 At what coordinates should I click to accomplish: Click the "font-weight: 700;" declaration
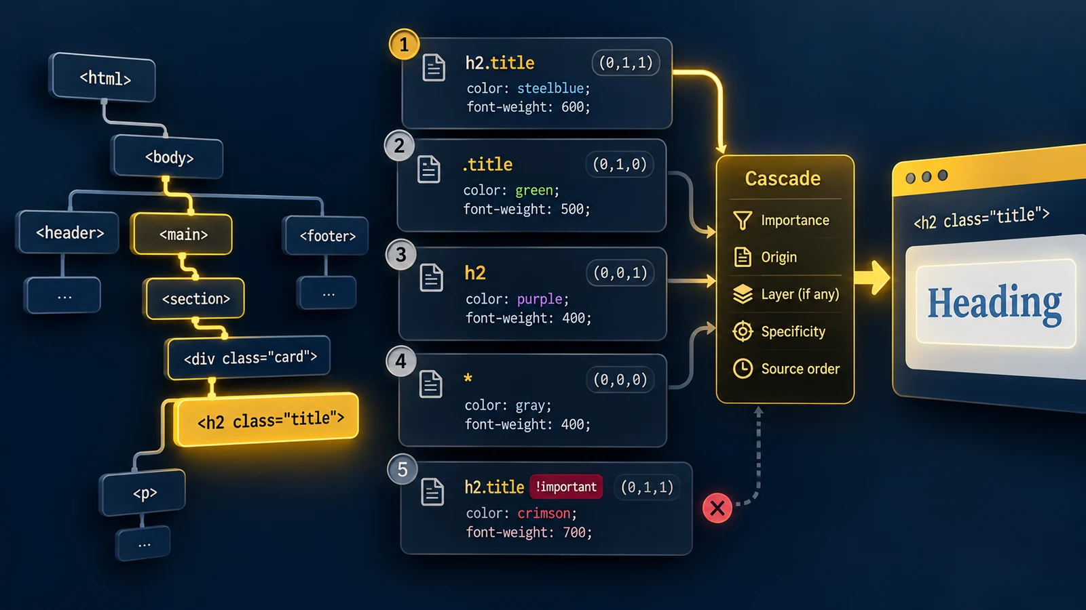click(x=529, y=533)
